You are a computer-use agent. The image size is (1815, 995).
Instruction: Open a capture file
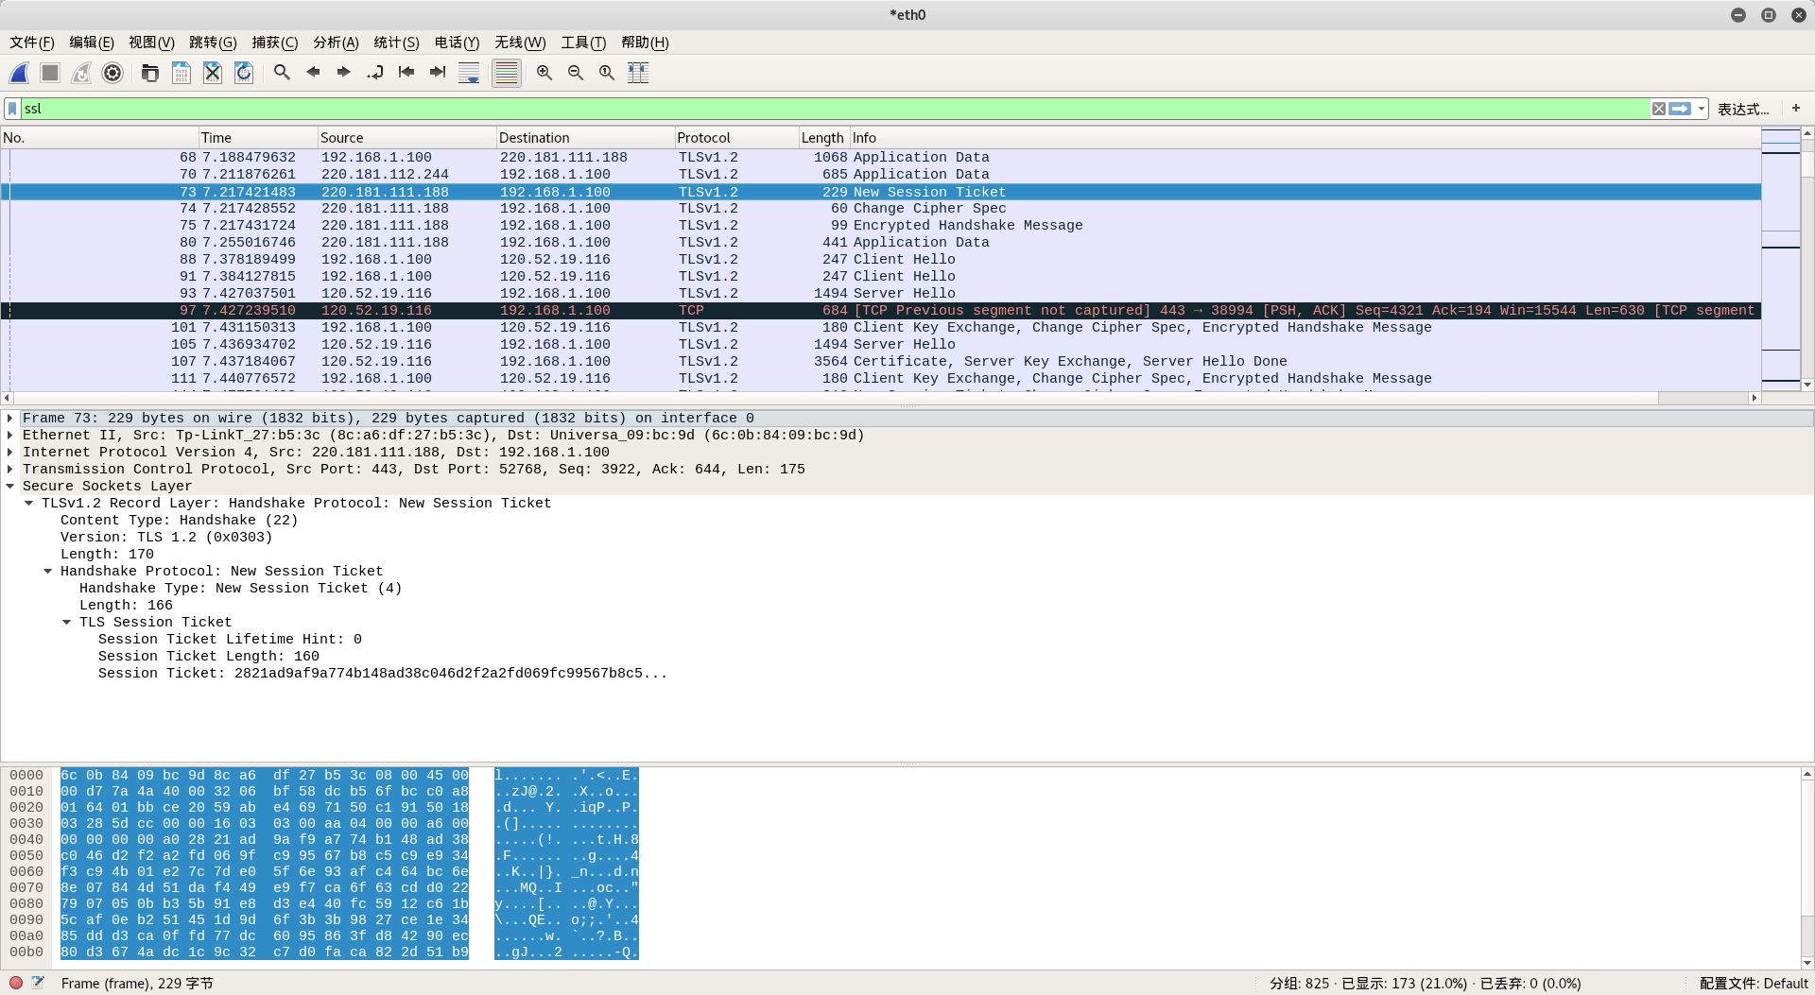coord(150,73)
